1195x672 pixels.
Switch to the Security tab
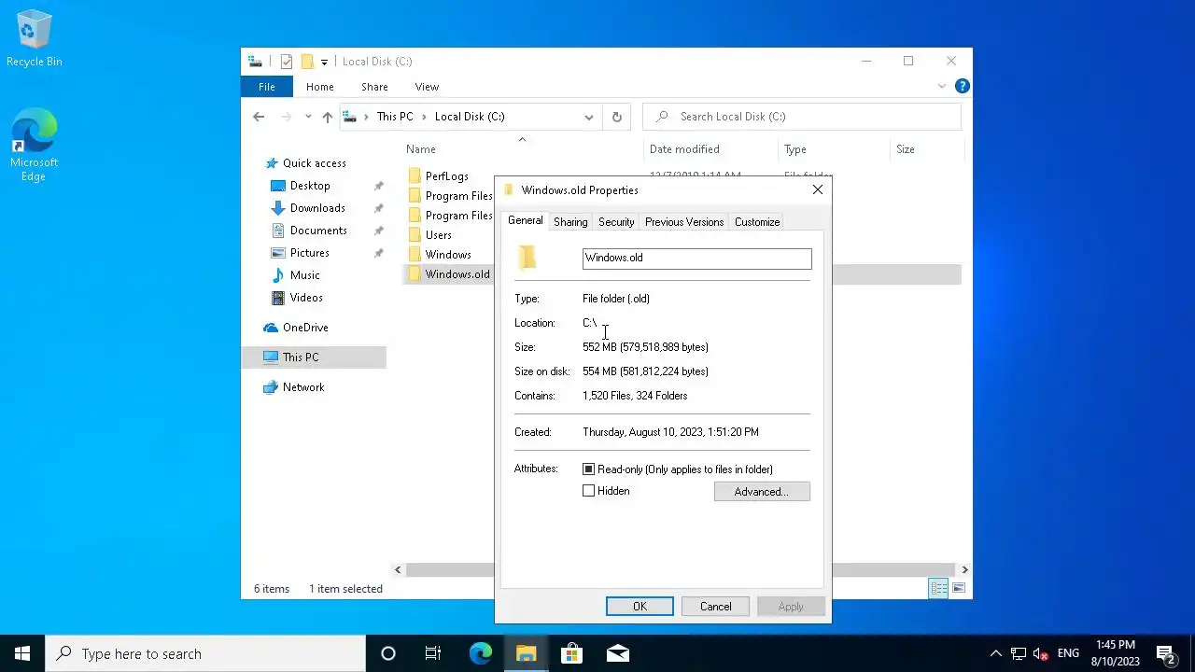tap(616, 222)
